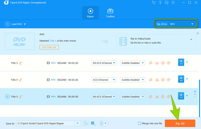Close the dvd1 disc panel

(198, 34)
